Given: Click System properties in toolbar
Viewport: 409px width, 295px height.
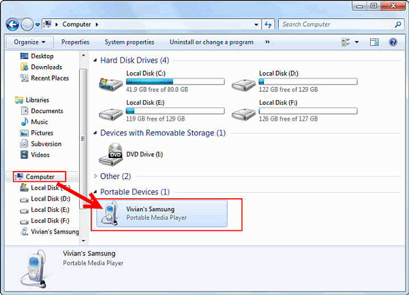Looking at the screenshot, I should click(130, 42).
